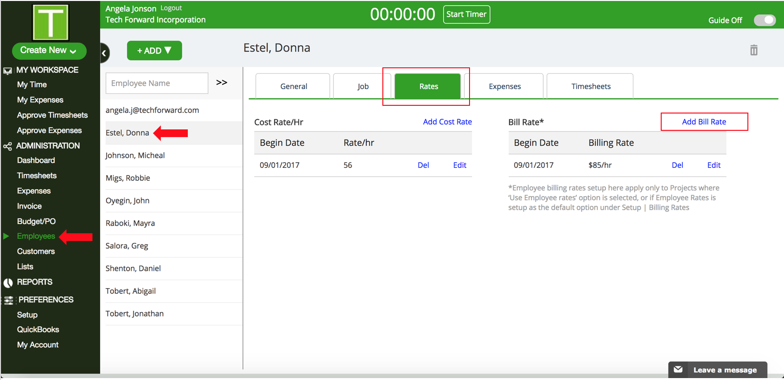
Task: Click the envelope icon in Leave a message
Action: pos(678,369)
